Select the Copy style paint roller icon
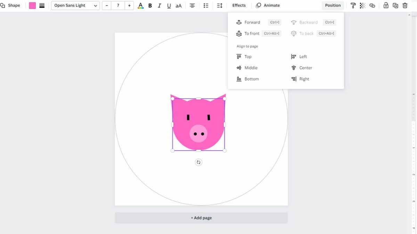This screenshot has height=234, width=417. [353, 5]
